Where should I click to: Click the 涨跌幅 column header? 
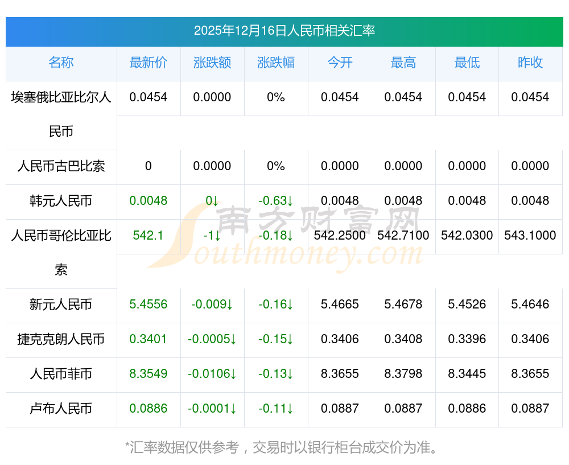click(276, 63)
